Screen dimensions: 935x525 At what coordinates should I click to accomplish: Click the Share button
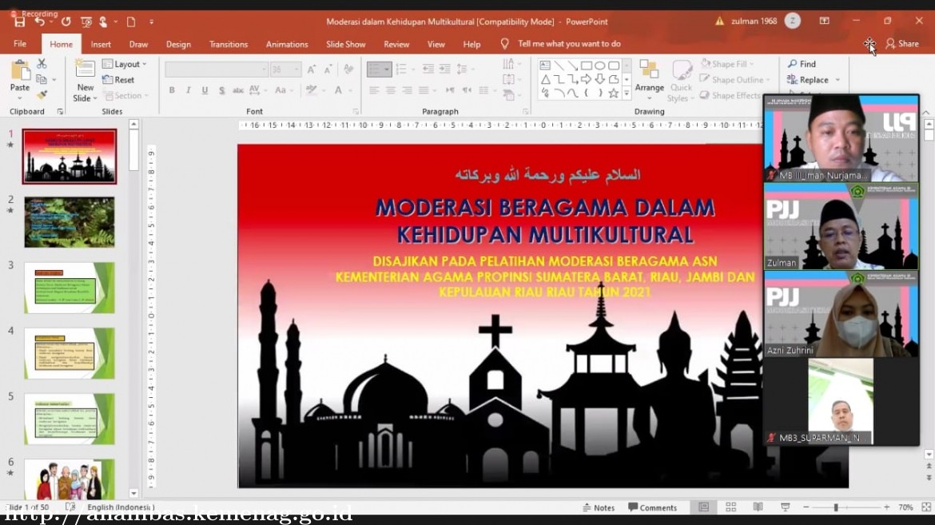902,44
